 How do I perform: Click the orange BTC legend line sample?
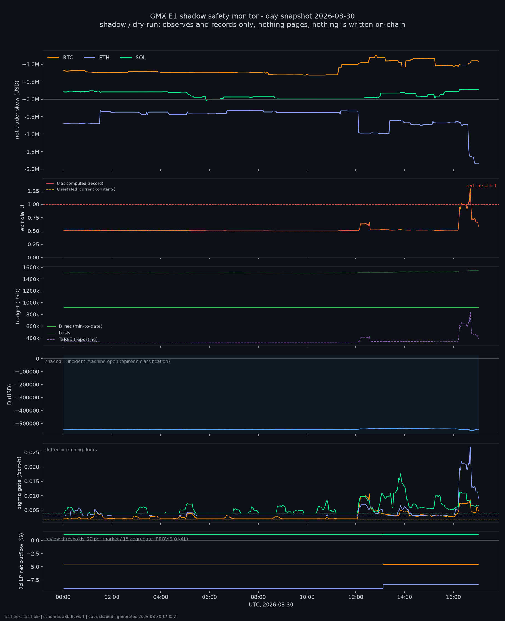pos(53,58)
